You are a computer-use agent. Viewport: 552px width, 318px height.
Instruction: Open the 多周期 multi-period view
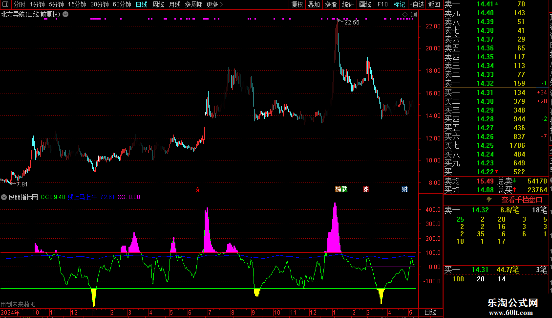coord(193,4)
